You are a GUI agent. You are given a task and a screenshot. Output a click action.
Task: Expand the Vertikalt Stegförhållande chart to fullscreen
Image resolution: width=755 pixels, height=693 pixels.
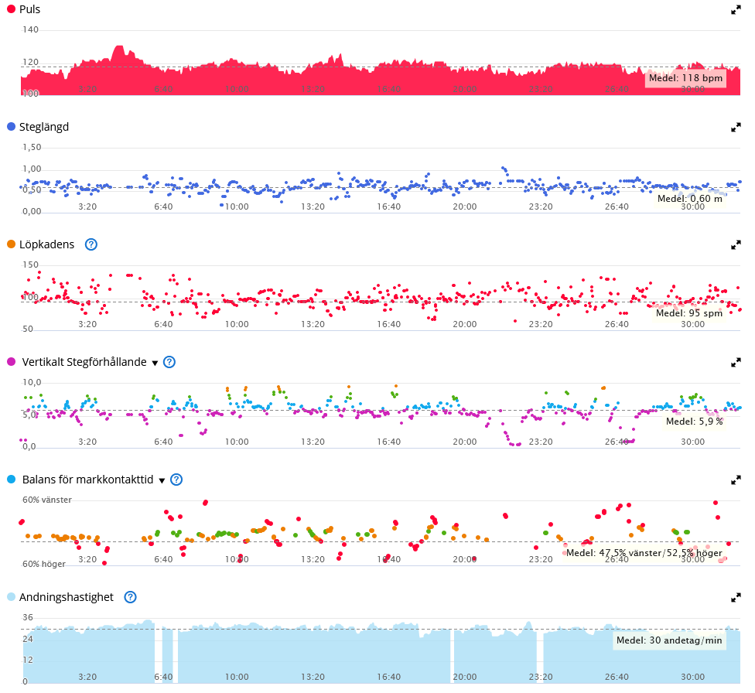point(736,362)
